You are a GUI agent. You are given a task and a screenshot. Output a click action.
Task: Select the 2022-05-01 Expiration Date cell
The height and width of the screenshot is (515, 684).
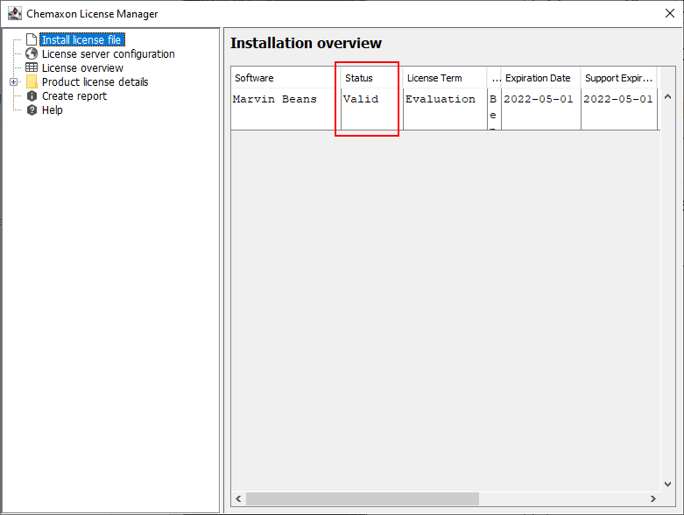(x=541, y=109)
